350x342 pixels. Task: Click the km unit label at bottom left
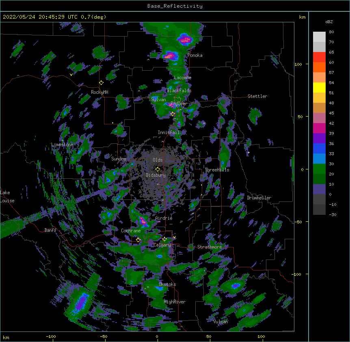6,338
